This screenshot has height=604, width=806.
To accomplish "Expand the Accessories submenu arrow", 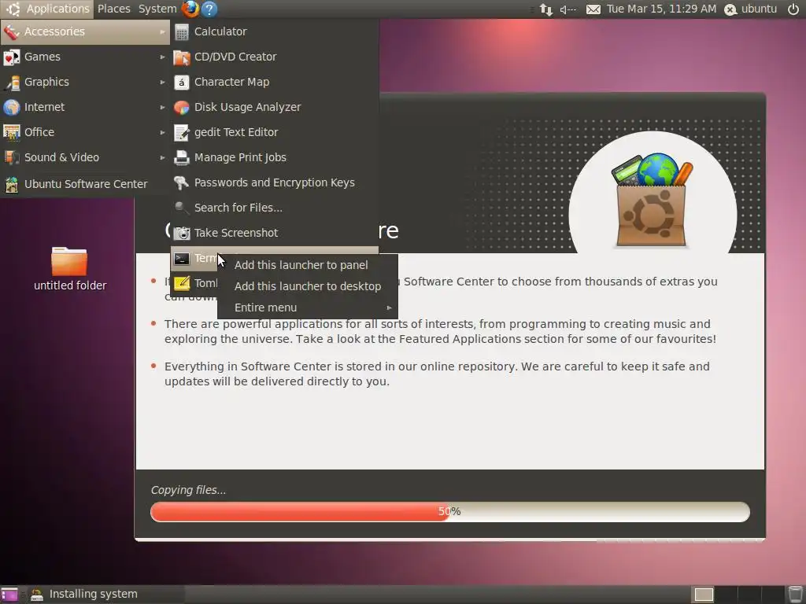I will [x=162, y=31].
